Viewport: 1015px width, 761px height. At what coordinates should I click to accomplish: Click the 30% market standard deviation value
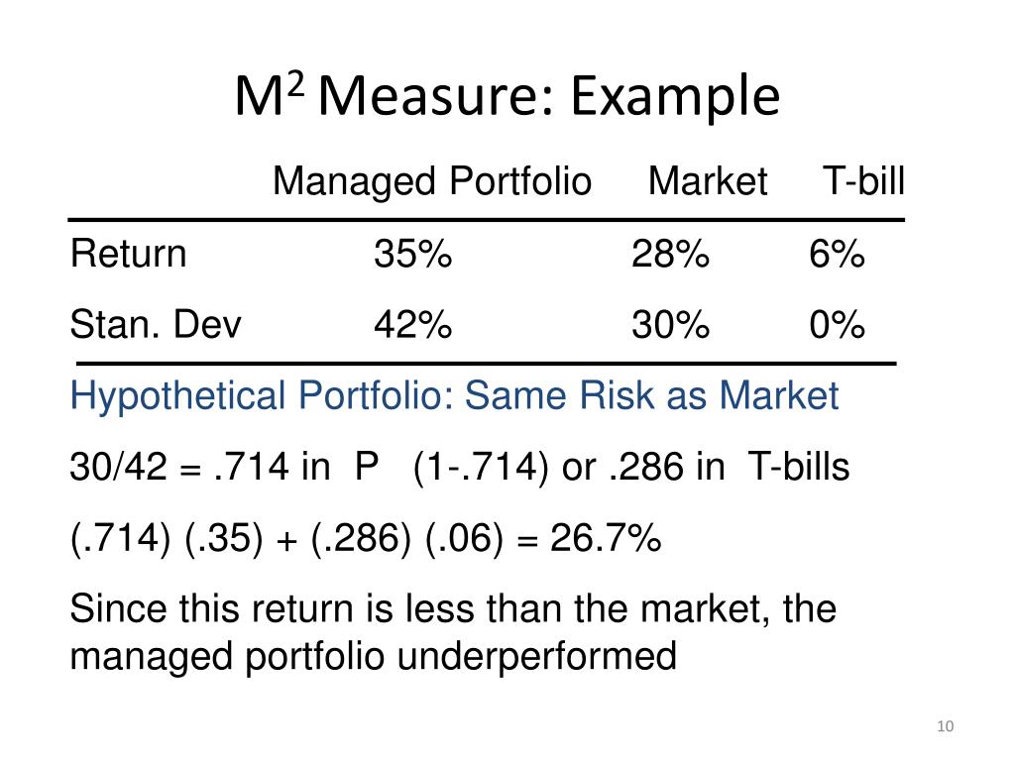pos(670,325)
